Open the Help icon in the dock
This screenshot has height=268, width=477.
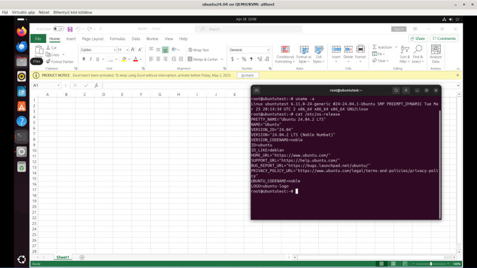21,121
